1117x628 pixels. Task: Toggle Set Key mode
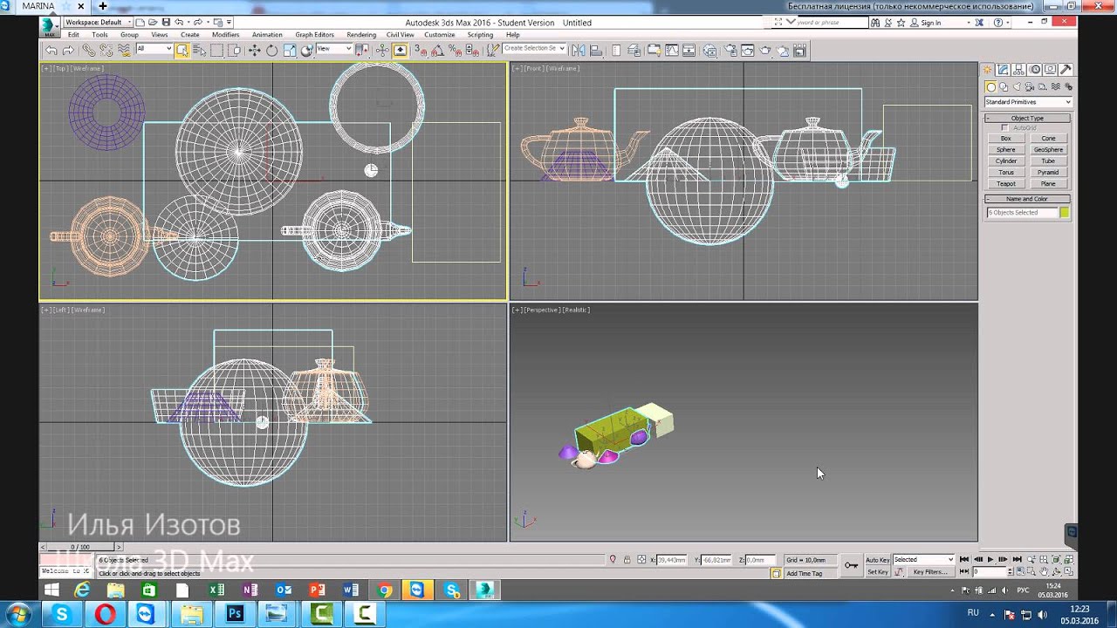click(x=878, y=571)
